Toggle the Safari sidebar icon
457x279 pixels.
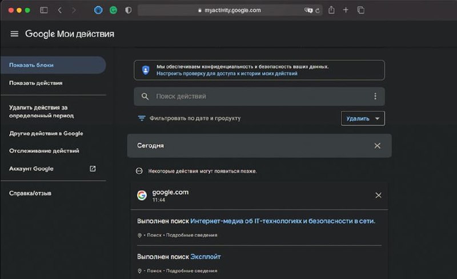click(44, 10)
